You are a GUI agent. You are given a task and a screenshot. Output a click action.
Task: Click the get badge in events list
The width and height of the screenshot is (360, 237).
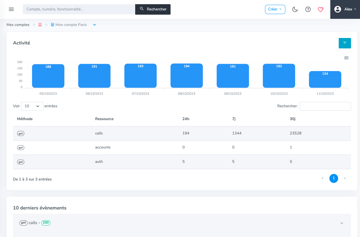tap(23, 223)
